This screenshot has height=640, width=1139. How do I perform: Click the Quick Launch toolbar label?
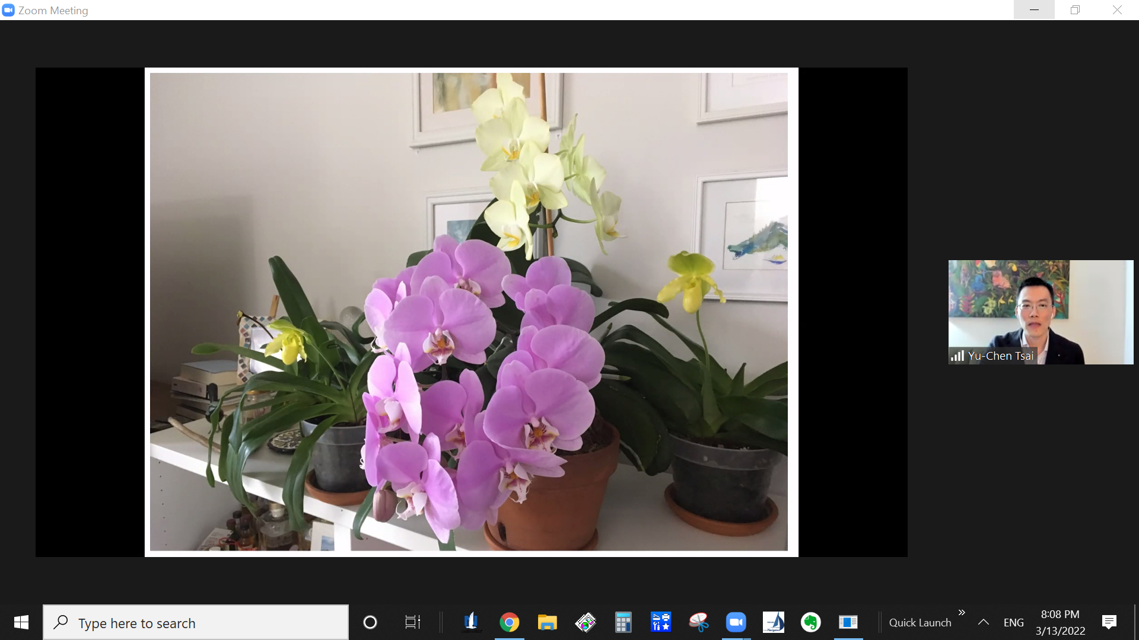[x=920, y=623]
